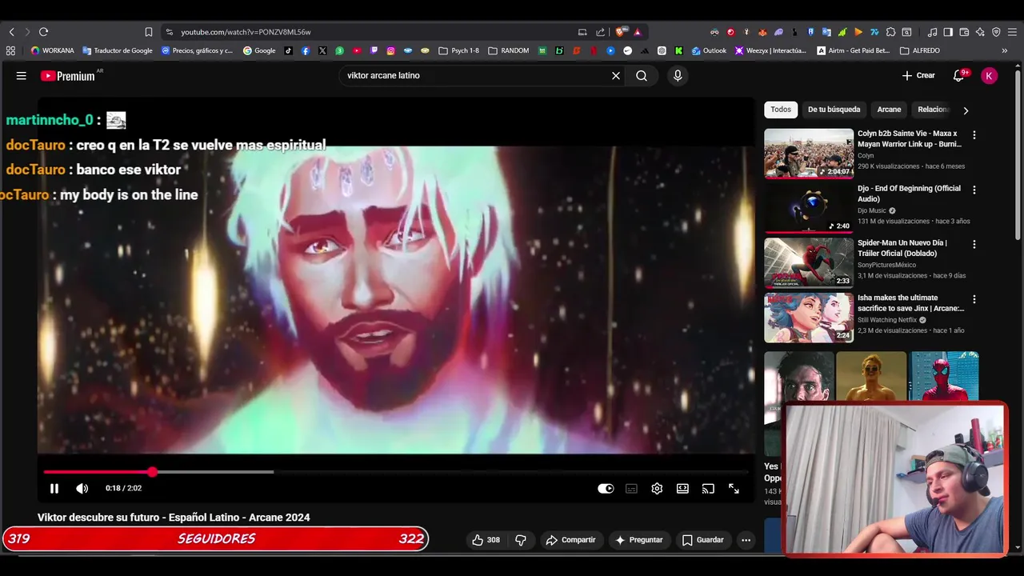
Task: Open the extensions puzzle icon
Action: pos(890,32)
